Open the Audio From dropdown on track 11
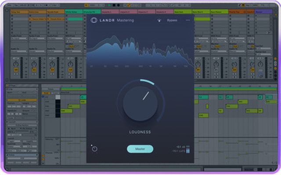Image resolution: width=281 pixels, height=175 pixels. (37, 38)
